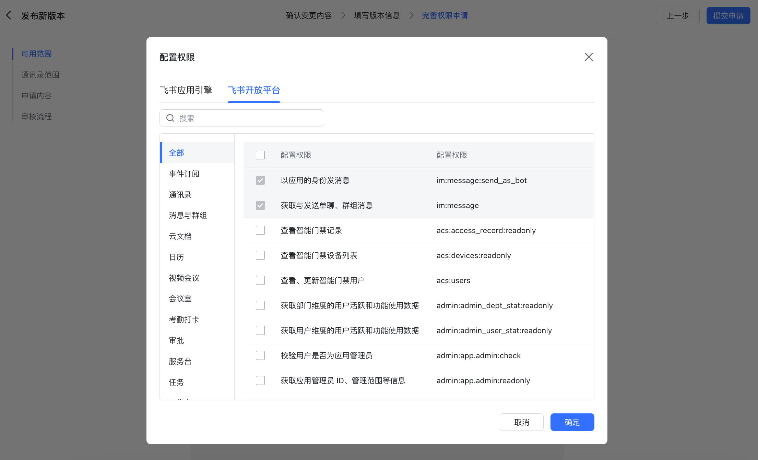Viewport: 758px width, 460px height.
Task: Focus the 搜索 input field
Action: [x=241, y=118]
